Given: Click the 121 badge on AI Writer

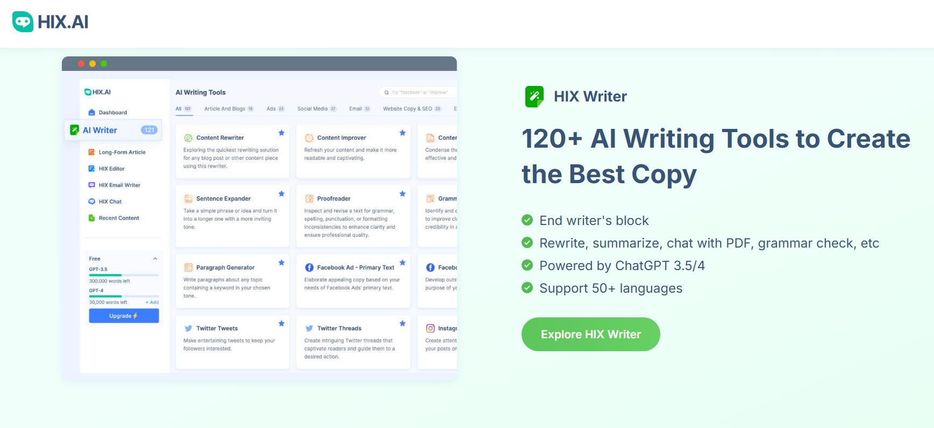Looking at the screenshot, I should [x=149, y=130].
